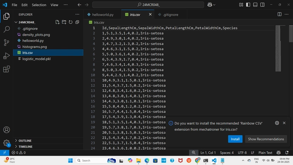Open editor more actions menu

[x=286, y=14]
